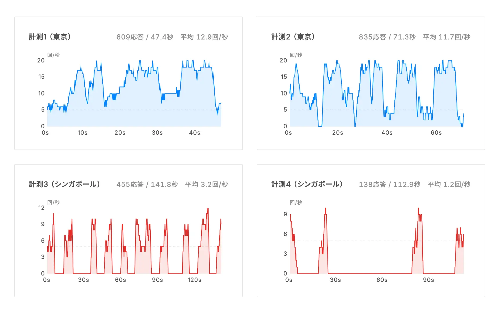Screen dimensions: 498x317
Task: Click the 計測1（東京） chart title
Action: (50, 37)
